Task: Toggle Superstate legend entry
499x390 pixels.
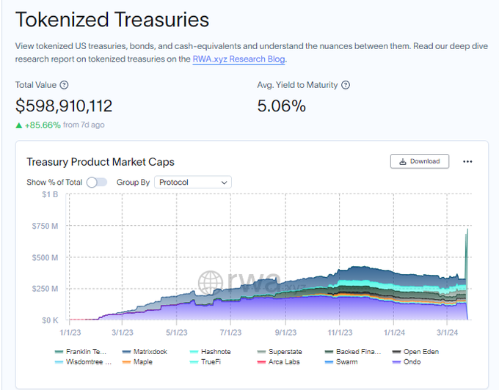Action: click(x=280, y=352)
